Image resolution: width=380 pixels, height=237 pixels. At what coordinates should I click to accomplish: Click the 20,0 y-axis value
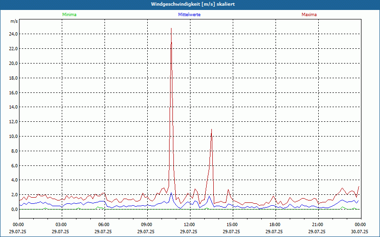[14, 64]
